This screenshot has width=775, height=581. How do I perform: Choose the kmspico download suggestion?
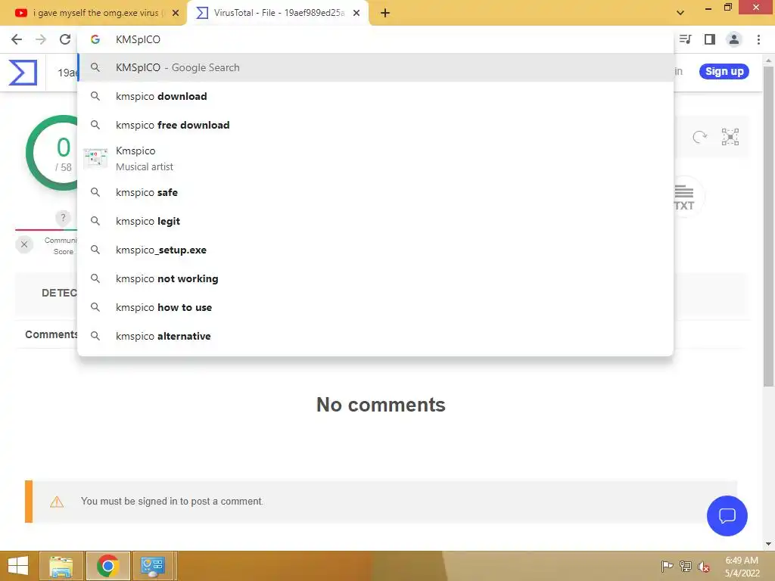pos(375,96)
